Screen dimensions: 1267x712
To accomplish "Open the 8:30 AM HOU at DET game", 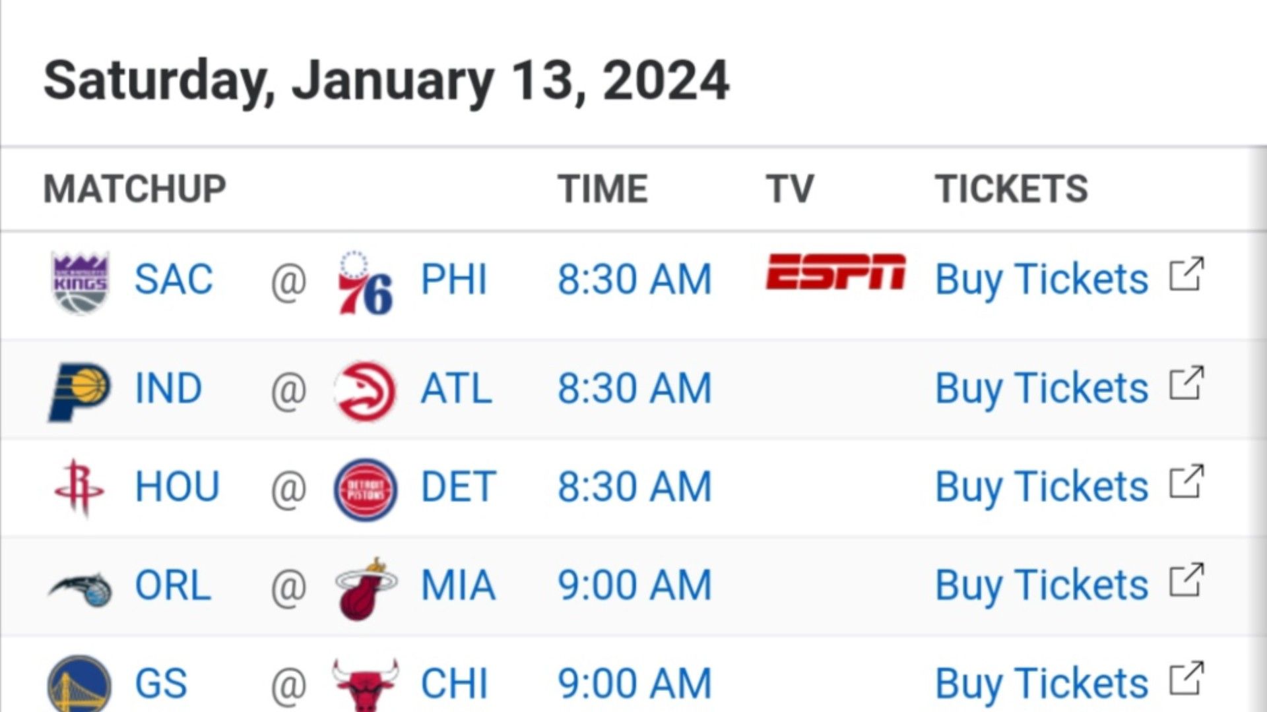I will pyautogui.click(x=635, y=487).
